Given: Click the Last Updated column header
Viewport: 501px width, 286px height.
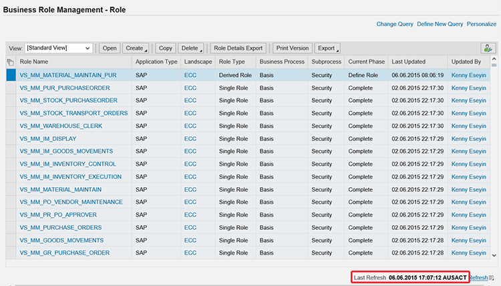Looking at the screenshot, I should point(407,62).
